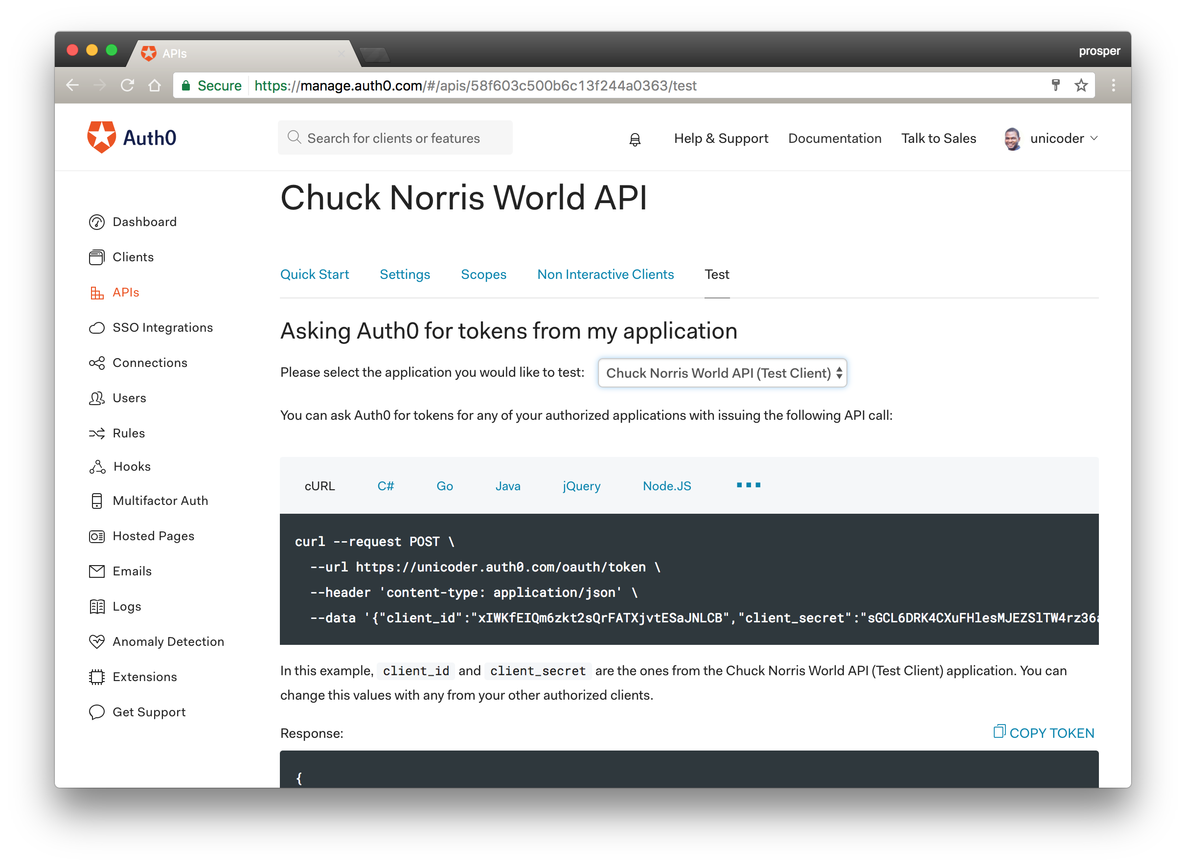The width and height of the screenshot is (1186, 866).
Task: Click the magnifier icon in search box
Action: pos(294,137)
